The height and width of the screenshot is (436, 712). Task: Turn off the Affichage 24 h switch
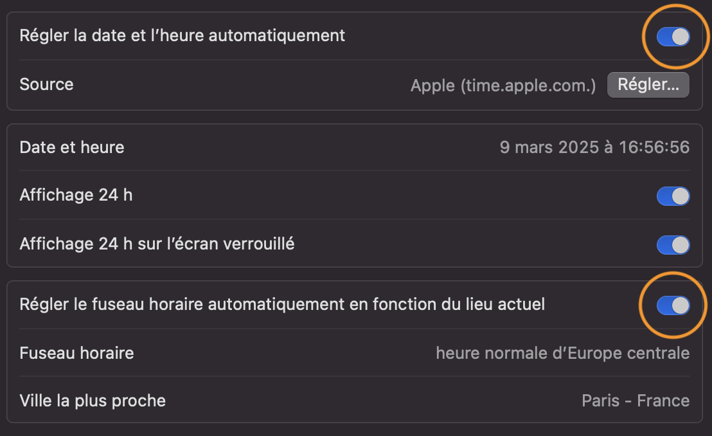[x=673, y=196]
